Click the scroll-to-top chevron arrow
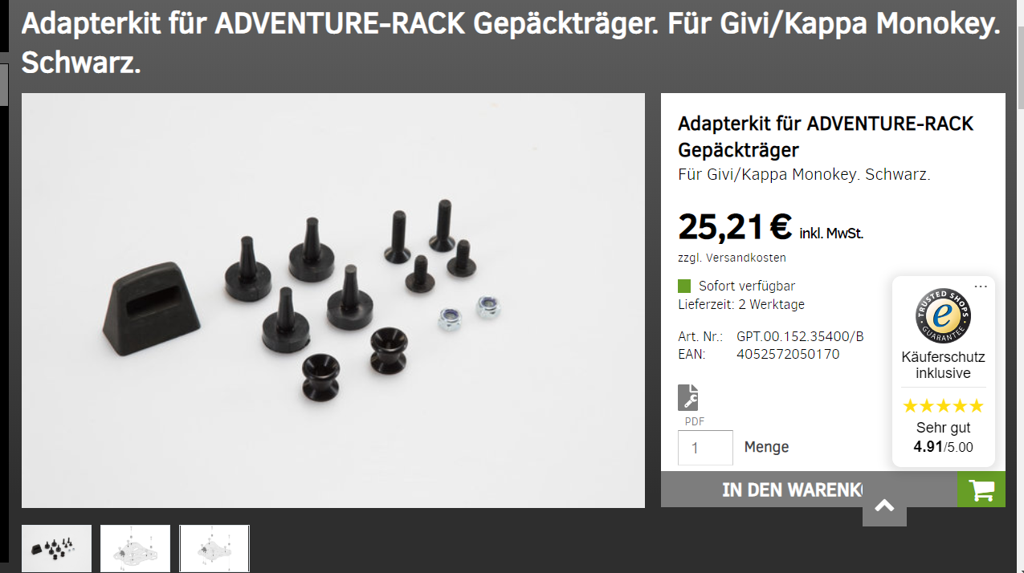Image resolution: width=1024 pixels, height=573 pixels. [x=884, y=506]
